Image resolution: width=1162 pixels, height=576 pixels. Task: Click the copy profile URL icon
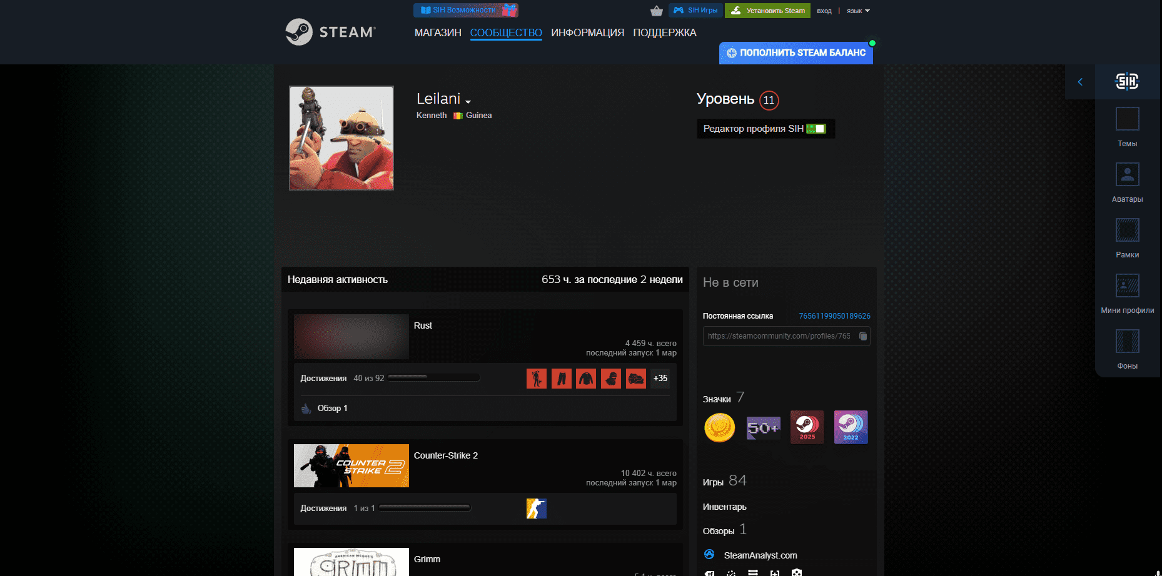(x=863, y=336)
